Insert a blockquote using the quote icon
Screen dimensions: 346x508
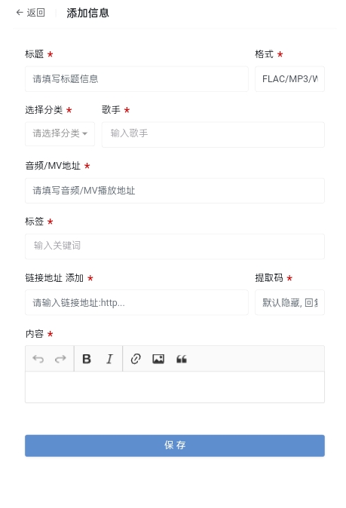click(182, 359)
